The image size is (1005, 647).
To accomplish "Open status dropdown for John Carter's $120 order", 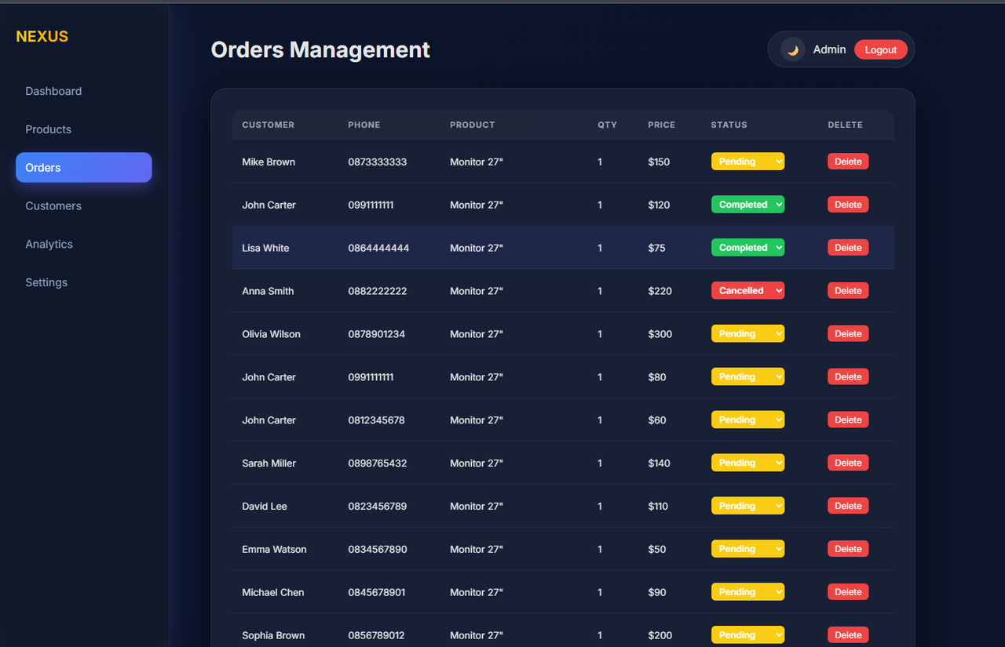I will (747, 205).
